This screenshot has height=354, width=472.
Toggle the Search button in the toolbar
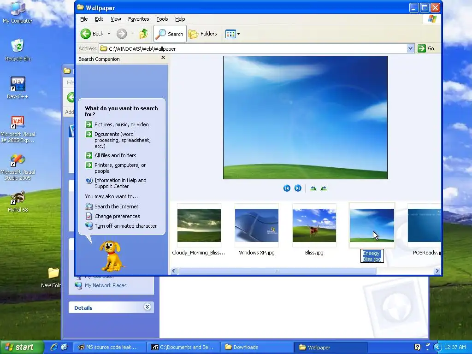(x=170, y=34)
